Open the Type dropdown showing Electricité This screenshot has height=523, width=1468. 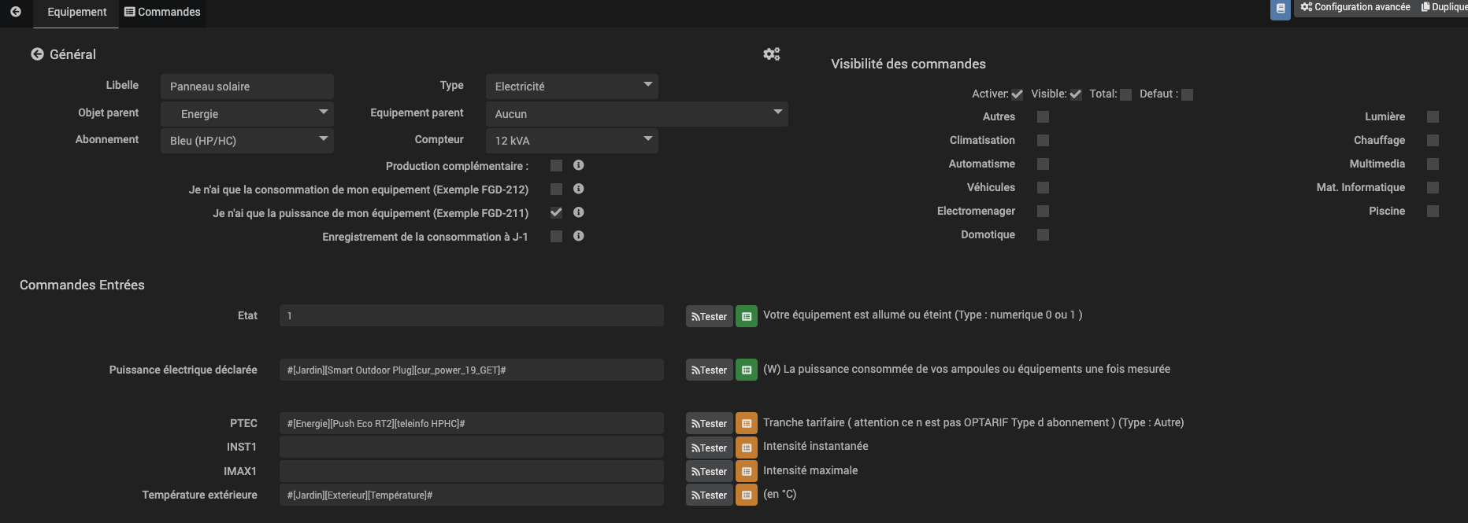point(571,87)
